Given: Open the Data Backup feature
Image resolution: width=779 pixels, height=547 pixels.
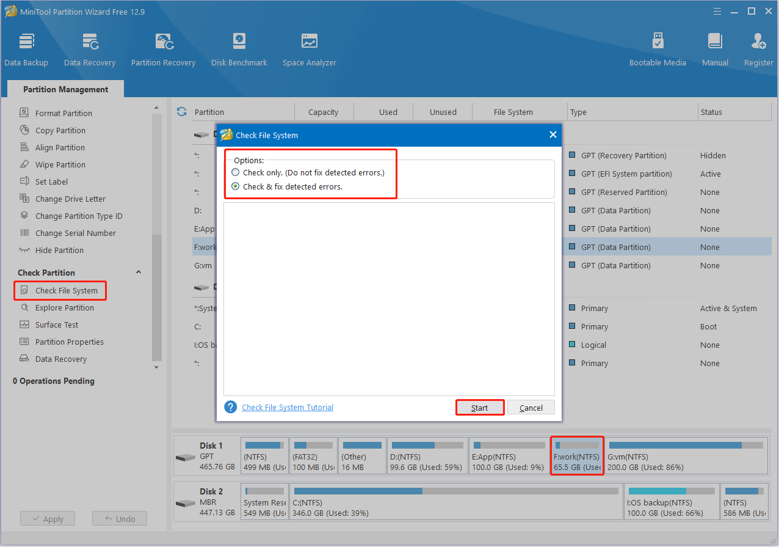Looking at the screenshot, I should click(x=26, y=48).
